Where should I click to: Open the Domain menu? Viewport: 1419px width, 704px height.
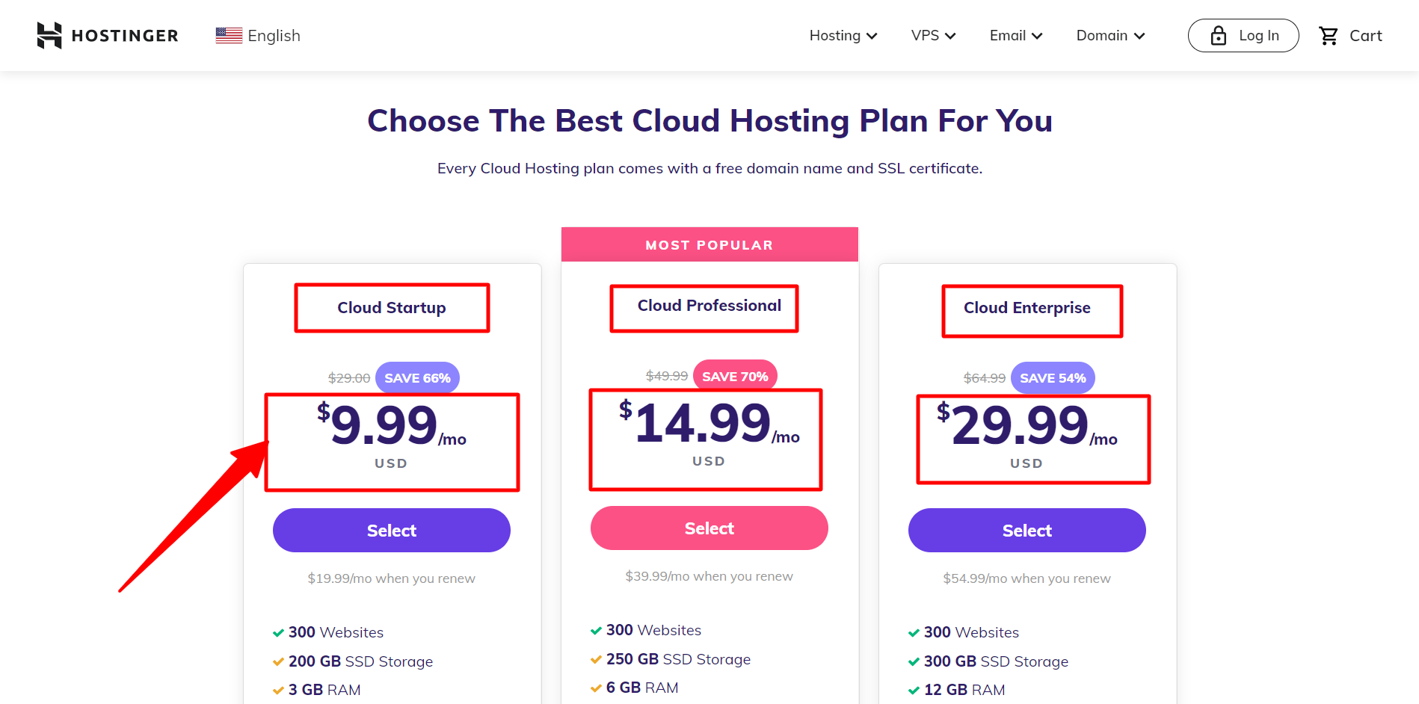[1110, 36]
